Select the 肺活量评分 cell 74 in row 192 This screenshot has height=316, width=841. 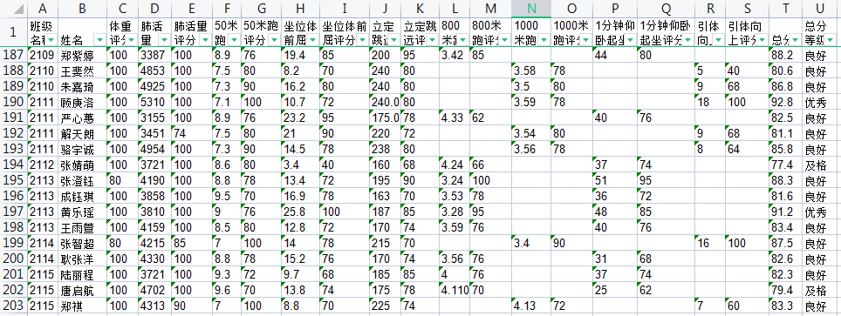(191, 133)
